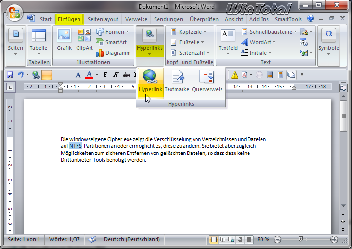Undo the last action

(x=20, y=74)
